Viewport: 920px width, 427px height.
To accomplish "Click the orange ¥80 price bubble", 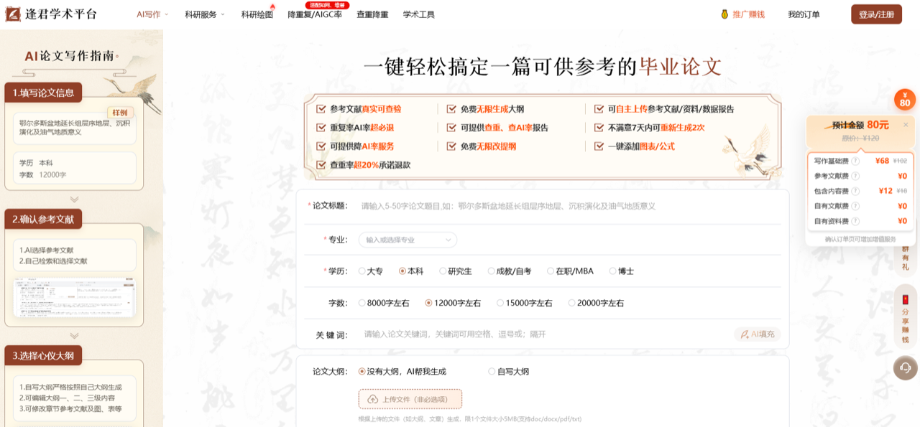I will (x=905, y=100).
